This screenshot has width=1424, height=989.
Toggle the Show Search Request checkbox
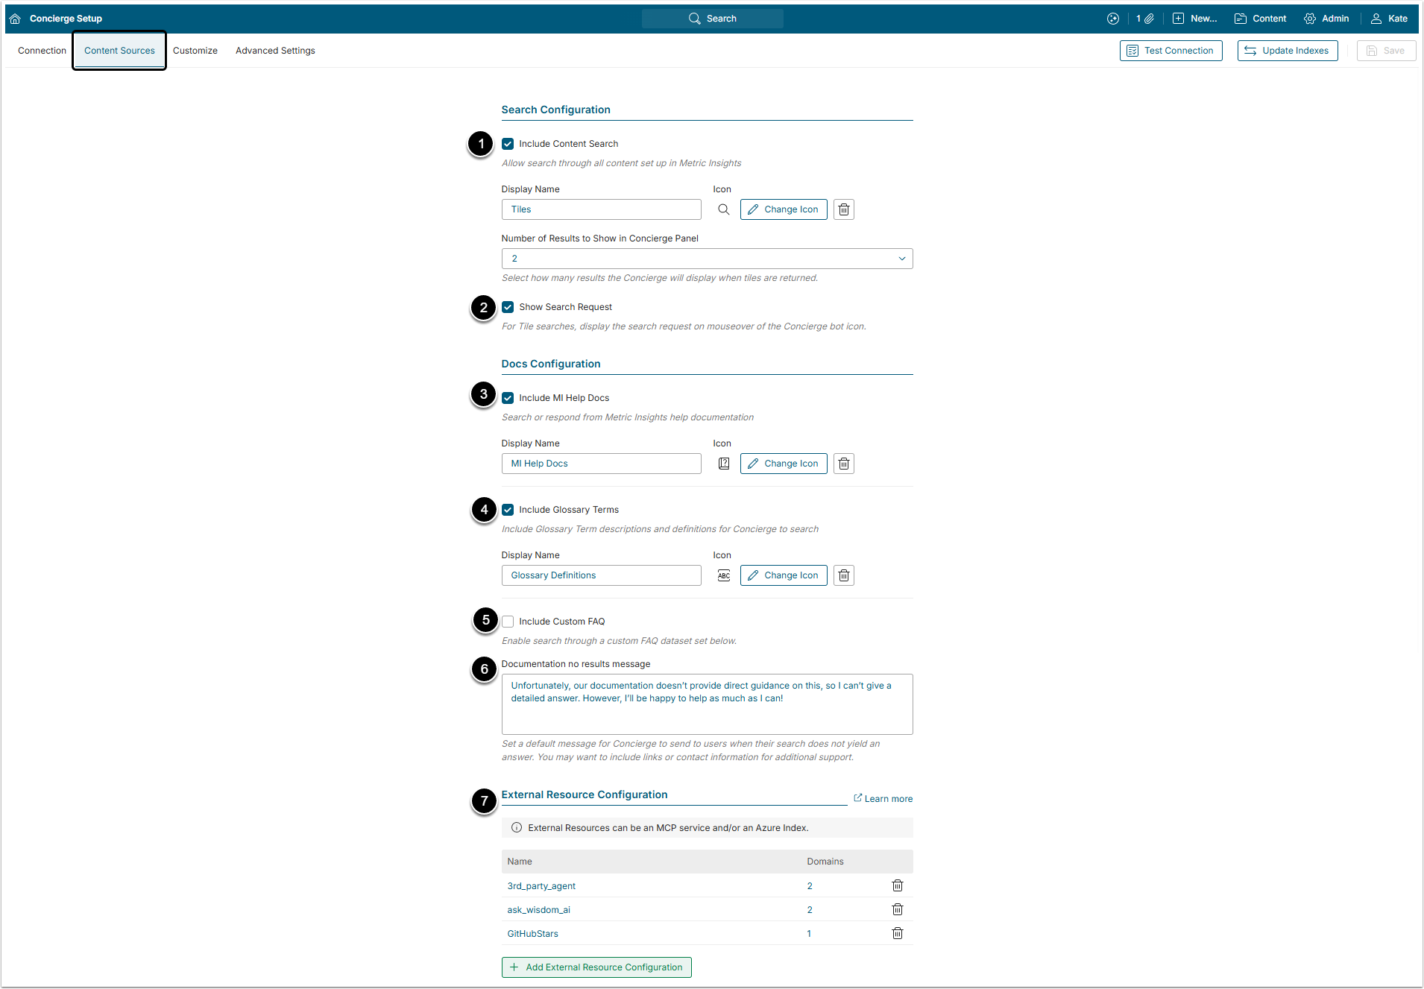[508, 307]
